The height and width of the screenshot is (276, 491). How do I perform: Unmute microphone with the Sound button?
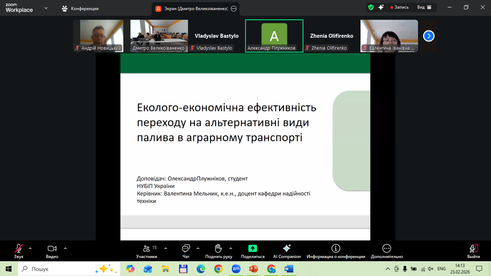[x=19, y=251]
